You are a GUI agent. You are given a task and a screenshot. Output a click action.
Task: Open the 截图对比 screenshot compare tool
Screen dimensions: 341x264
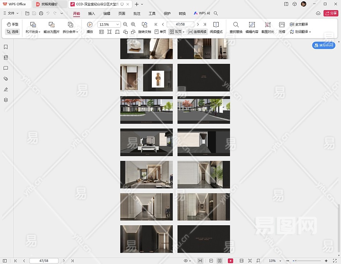[x=268, y=25]
